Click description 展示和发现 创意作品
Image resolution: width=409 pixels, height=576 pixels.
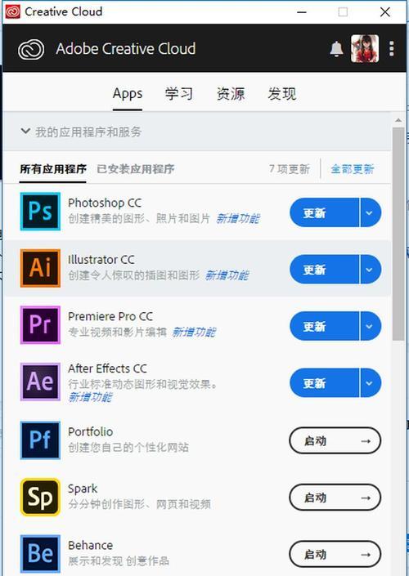119,561
